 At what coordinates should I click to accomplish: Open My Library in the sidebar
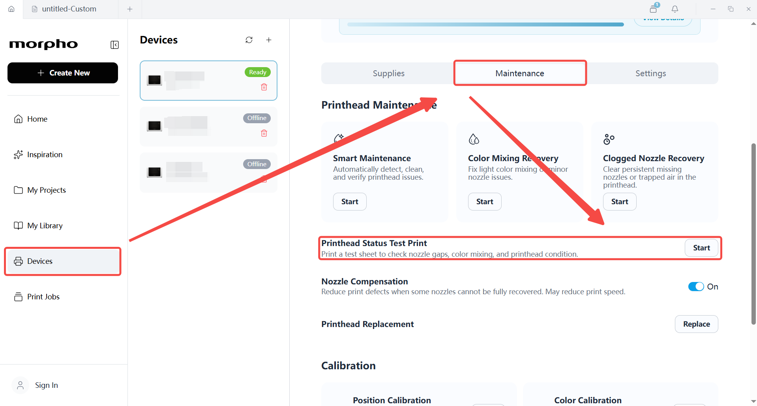point(63,226)
